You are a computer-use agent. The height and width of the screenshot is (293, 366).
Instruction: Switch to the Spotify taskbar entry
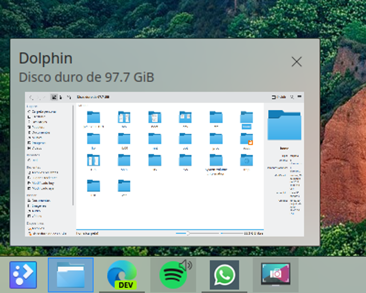(173, 275)
